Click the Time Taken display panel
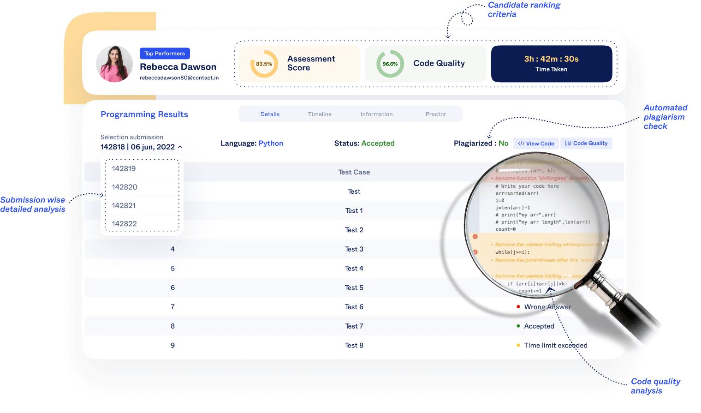 (x=552, y=64)
